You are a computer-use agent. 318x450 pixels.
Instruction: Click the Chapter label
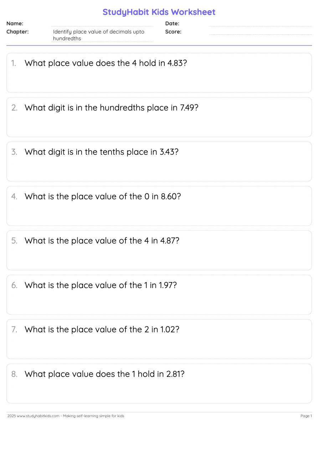click(17, 32)
